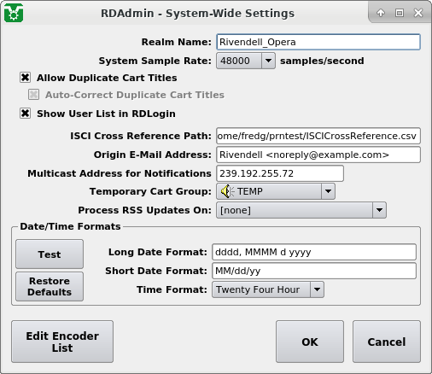Click the Cancel button
Image resolution: width=432 pixels, height=374 pixels.
pos(387,342)
